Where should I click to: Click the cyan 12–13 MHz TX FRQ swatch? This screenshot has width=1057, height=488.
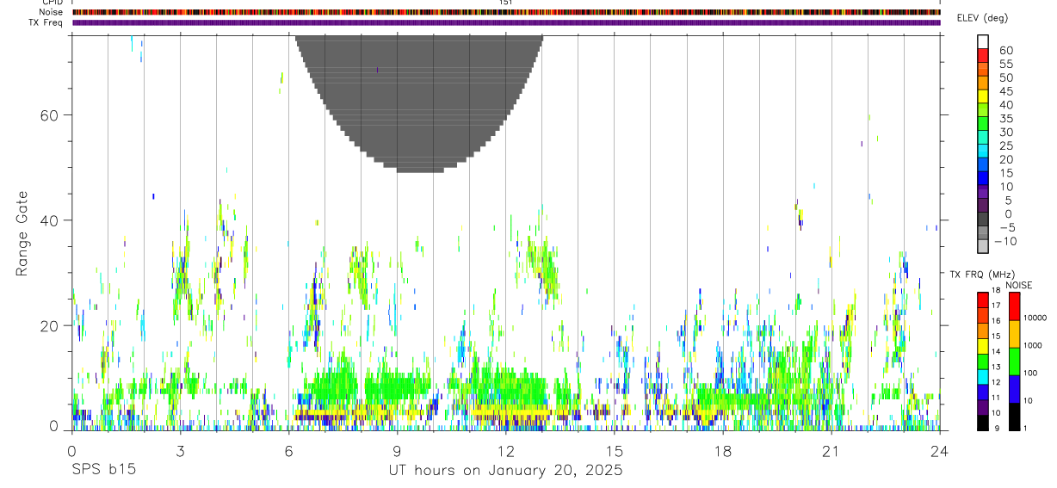click(983, 377)
